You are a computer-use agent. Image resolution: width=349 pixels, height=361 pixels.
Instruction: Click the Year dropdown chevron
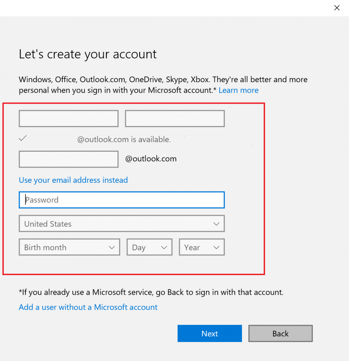216,247
